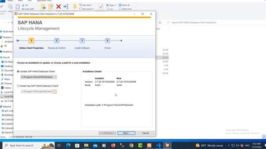Click the New folder icon in Explorer ribbon
Viewport: 266px width, 149px height.
point(75,7)
